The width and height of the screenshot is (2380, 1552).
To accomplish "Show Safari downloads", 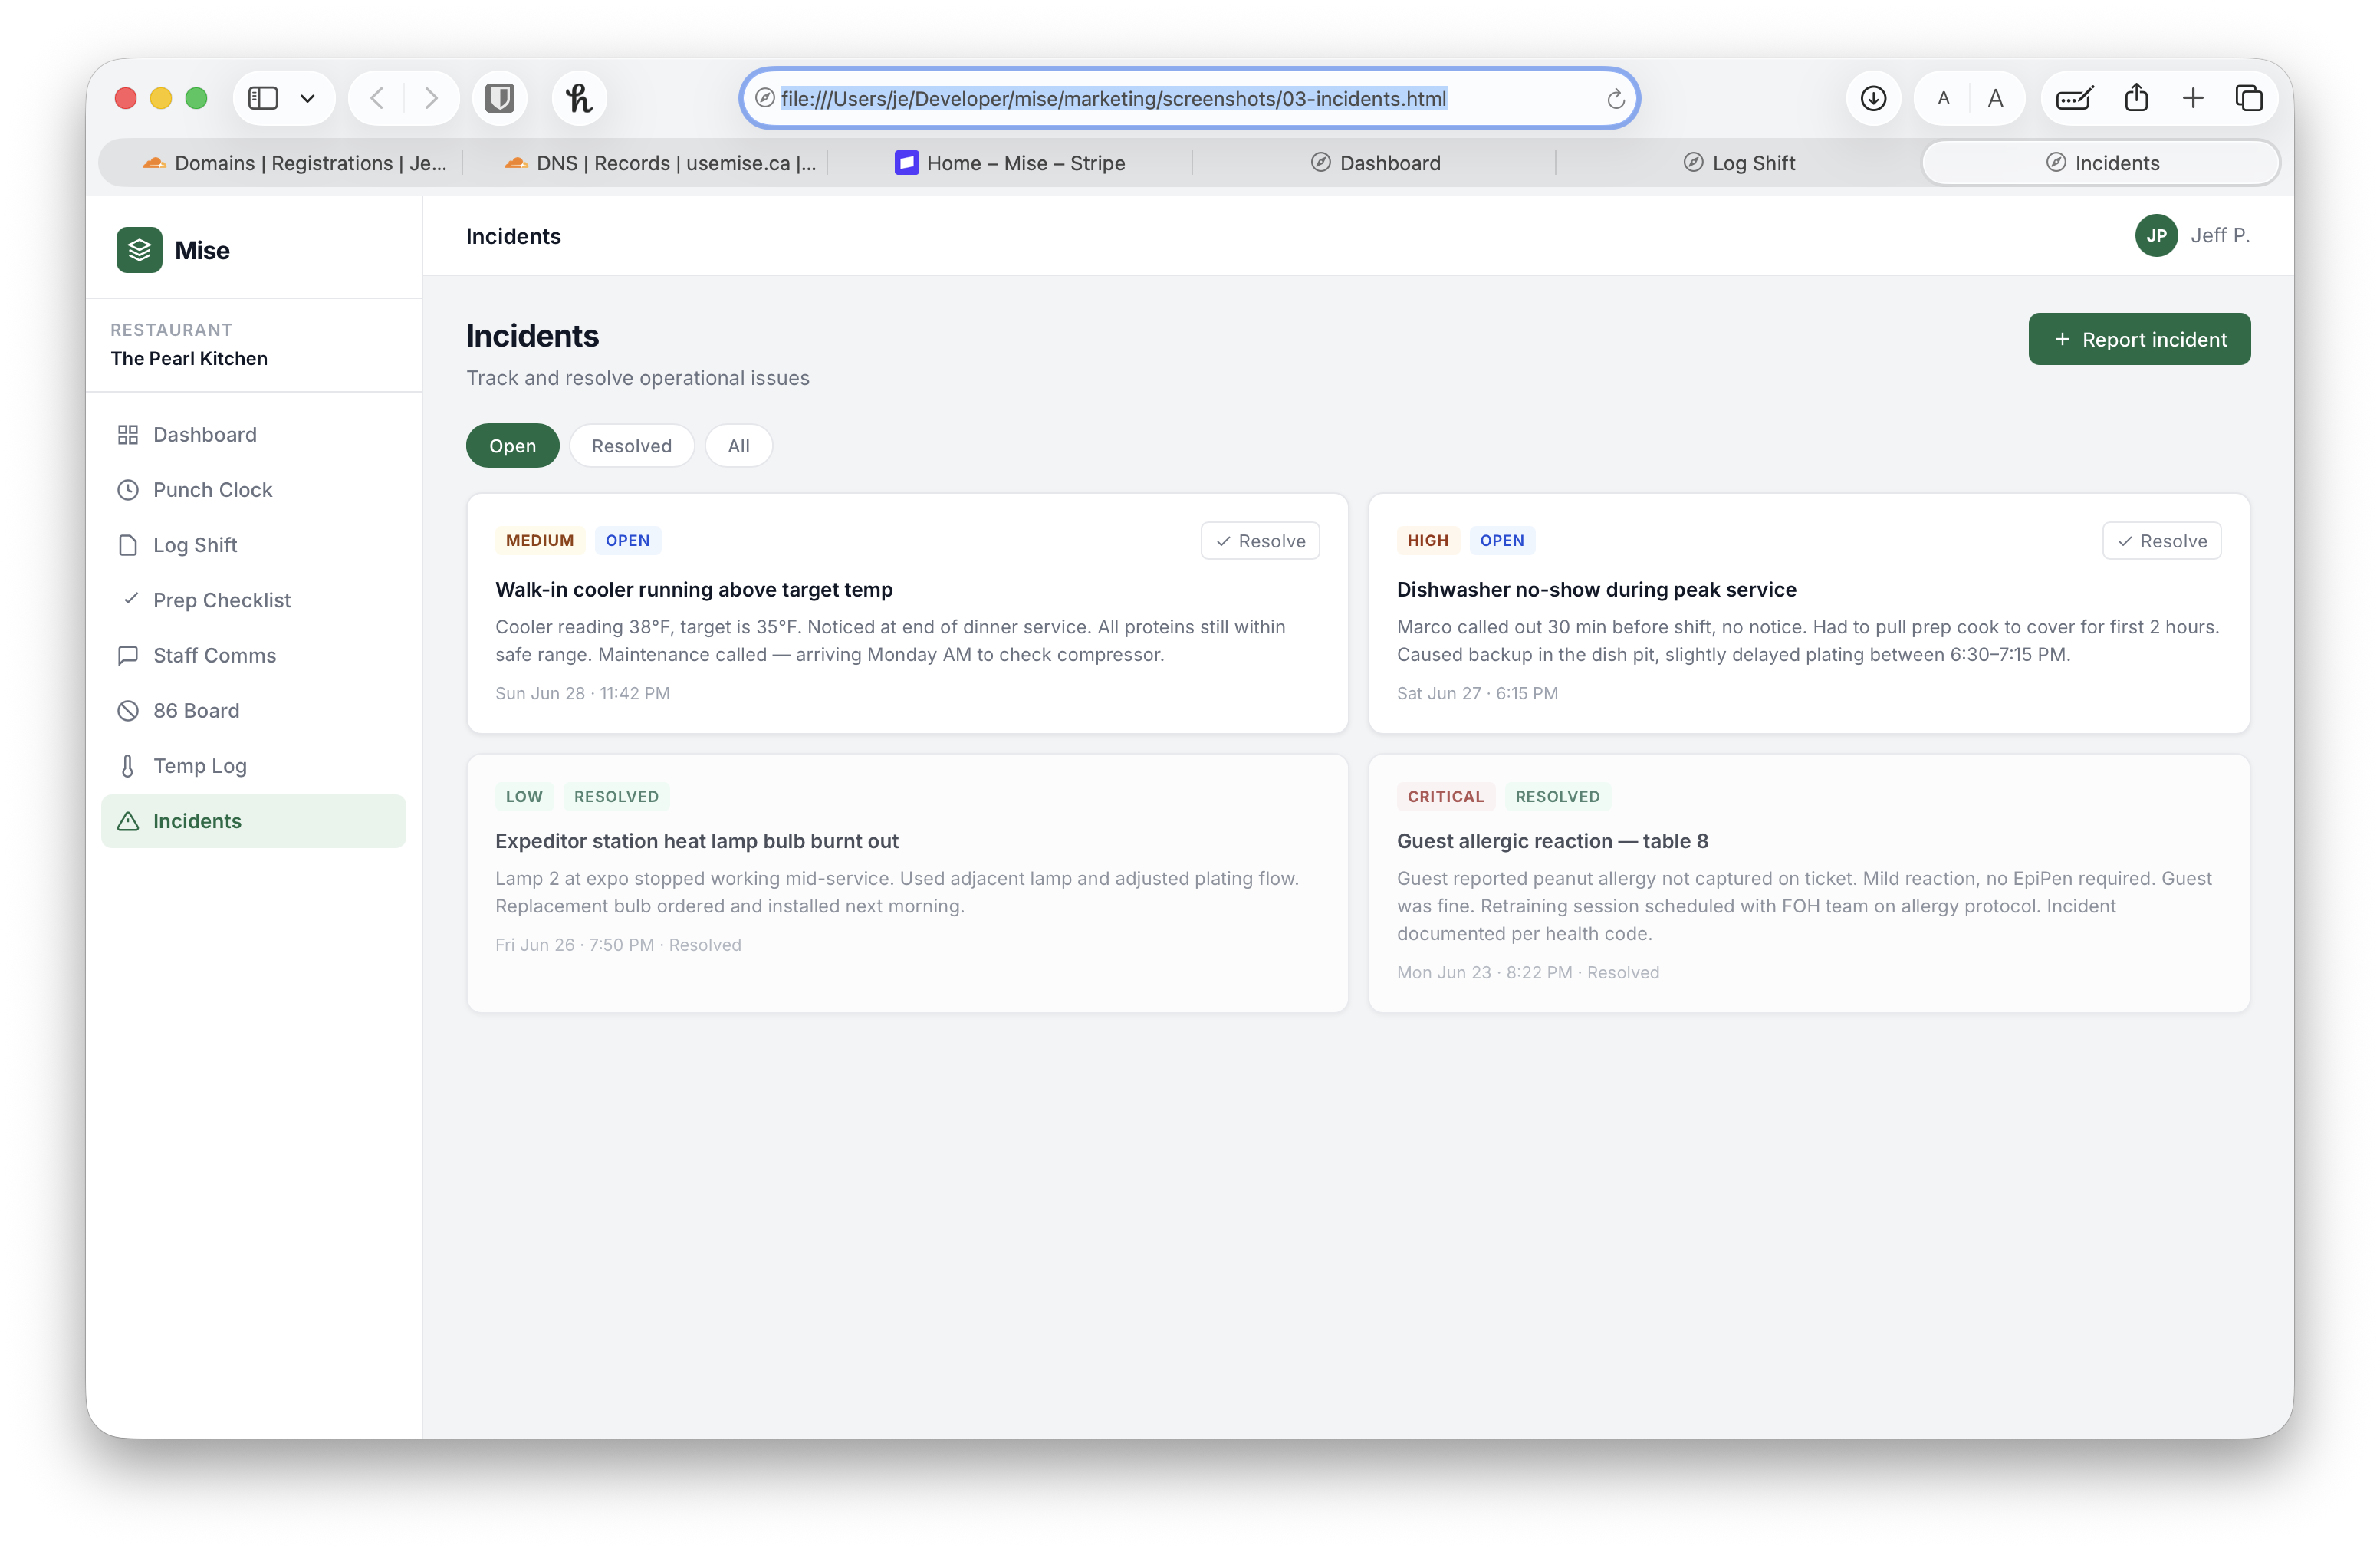I will pyautogui.click(x=1873, y=98).
